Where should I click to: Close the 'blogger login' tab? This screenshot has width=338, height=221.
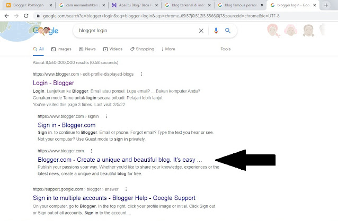tap(315, 5)
